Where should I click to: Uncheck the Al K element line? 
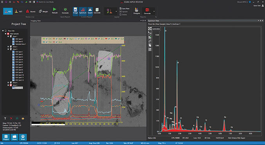coord(79,39)
